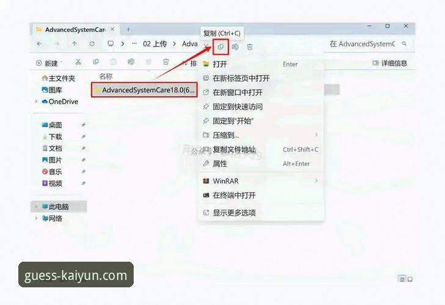Screen dimensions: 445x305
Task: Click the Cut scissors icon in toolbar
Action: point(78,62)
